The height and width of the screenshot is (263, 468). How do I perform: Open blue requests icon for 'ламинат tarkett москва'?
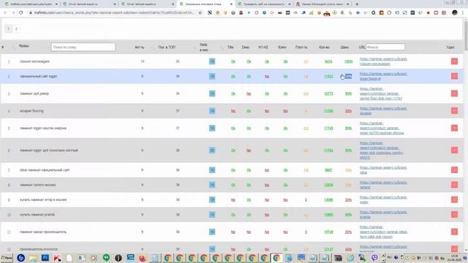pos(212,185)
